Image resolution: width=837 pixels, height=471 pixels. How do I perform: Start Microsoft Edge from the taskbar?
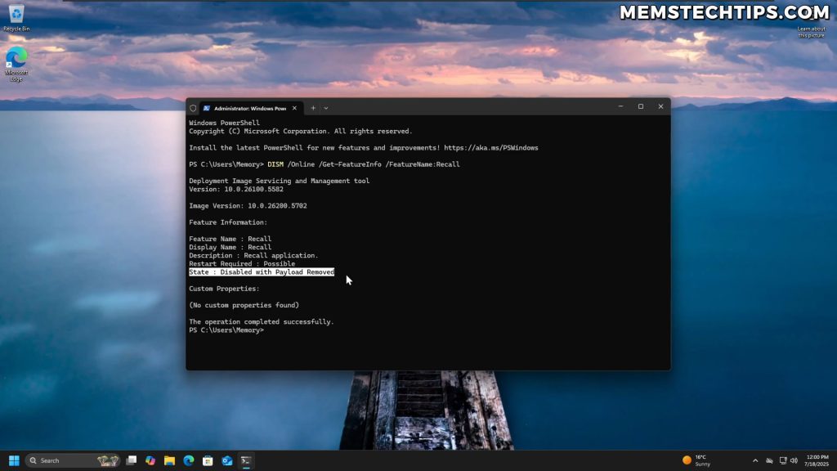coord(190,460)
